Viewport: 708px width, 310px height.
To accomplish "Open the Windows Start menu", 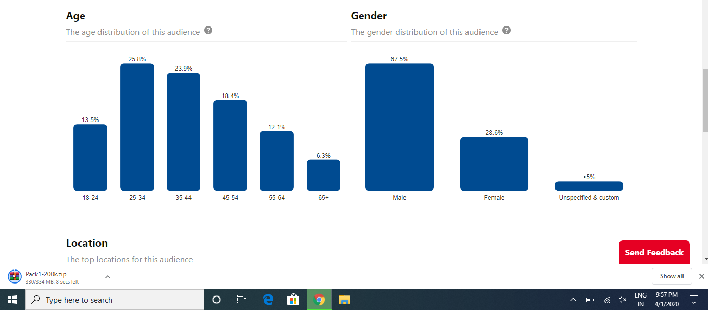I will [12, 300].
